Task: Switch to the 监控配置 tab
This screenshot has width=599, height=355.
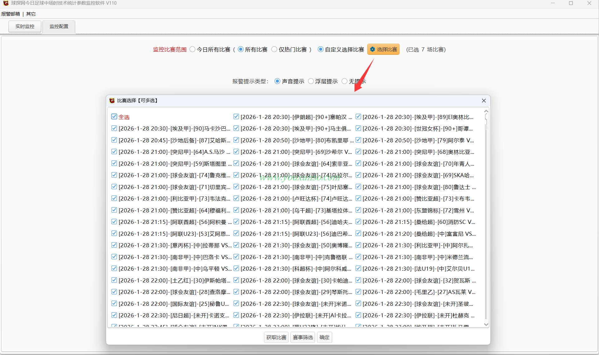Action: 59,26
